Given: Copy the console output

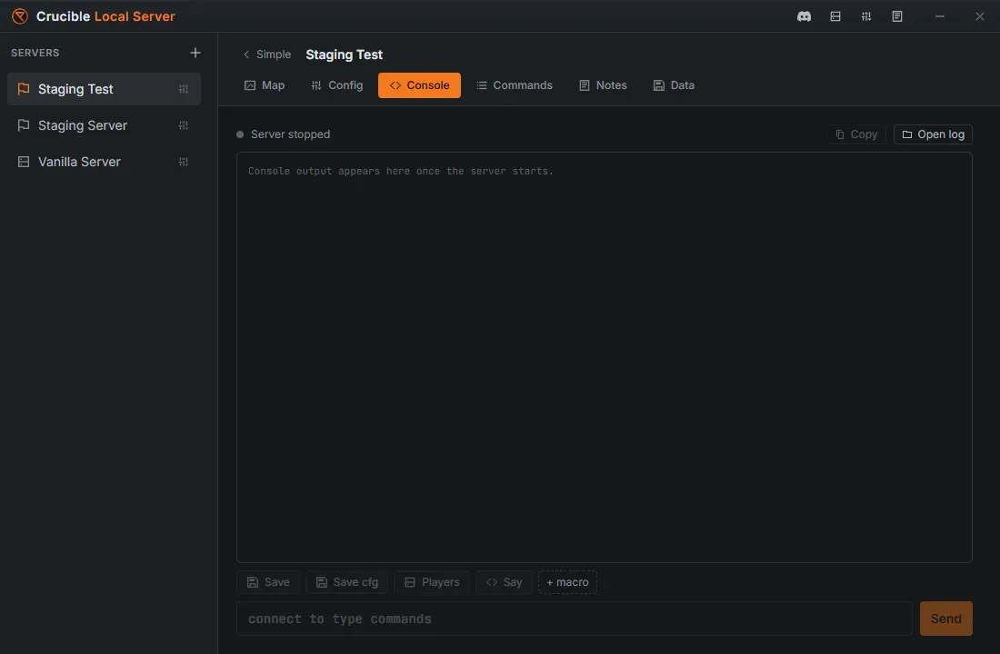Looking at the screenshot, I should 856,134.
